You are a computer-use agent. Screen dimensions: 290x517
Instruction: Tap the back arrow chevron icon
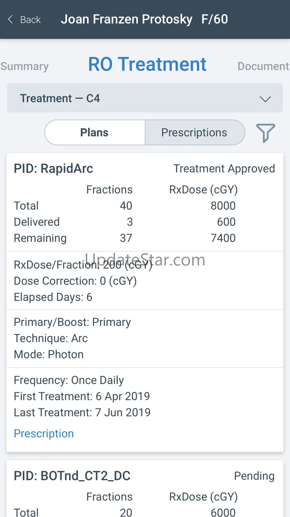click(x=10, y=19)
